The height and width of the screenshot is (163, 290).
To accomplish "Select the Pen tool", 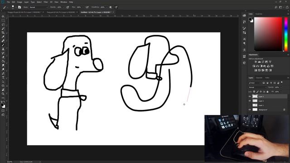I will [3, 73].
